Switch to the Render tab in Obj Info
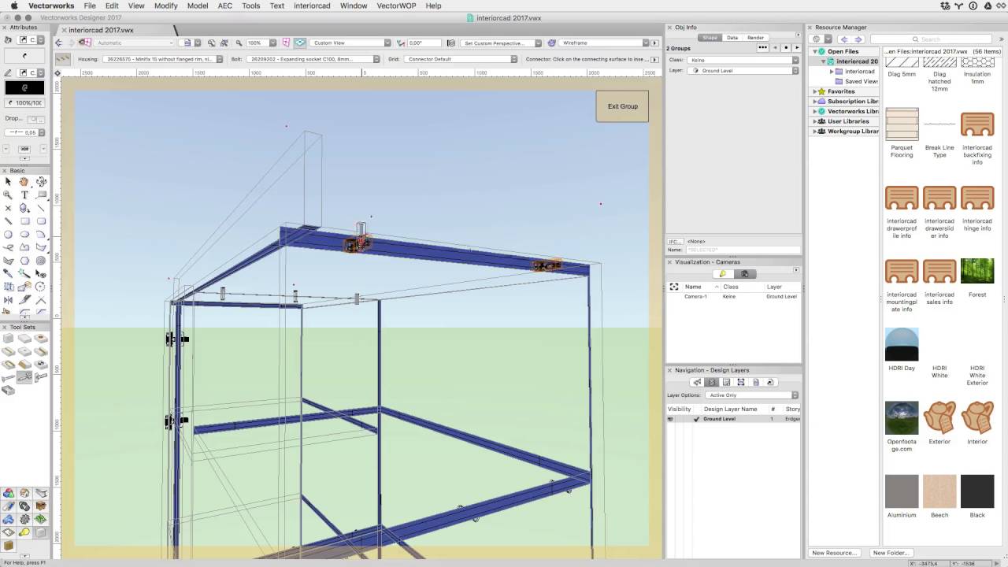The height and width of the screenshot is (567, 1008). tap(756, 38)
